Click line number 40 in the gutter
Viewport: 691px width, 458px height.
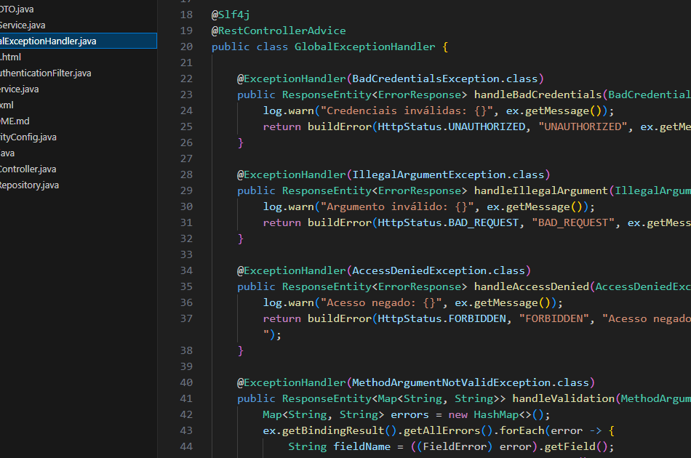coord(185,382)
